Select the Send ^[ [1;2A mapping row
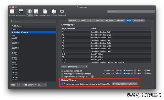 pos(106,54)
